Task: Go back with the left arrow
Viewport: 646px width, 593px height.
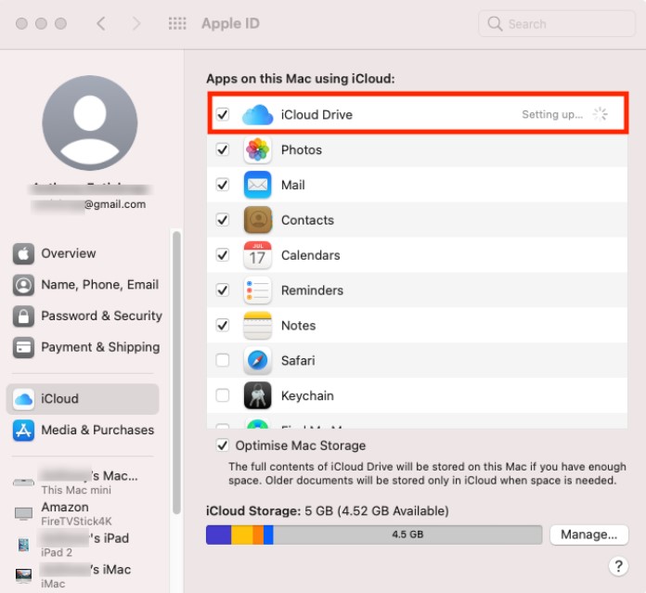Action: (101, 23)
